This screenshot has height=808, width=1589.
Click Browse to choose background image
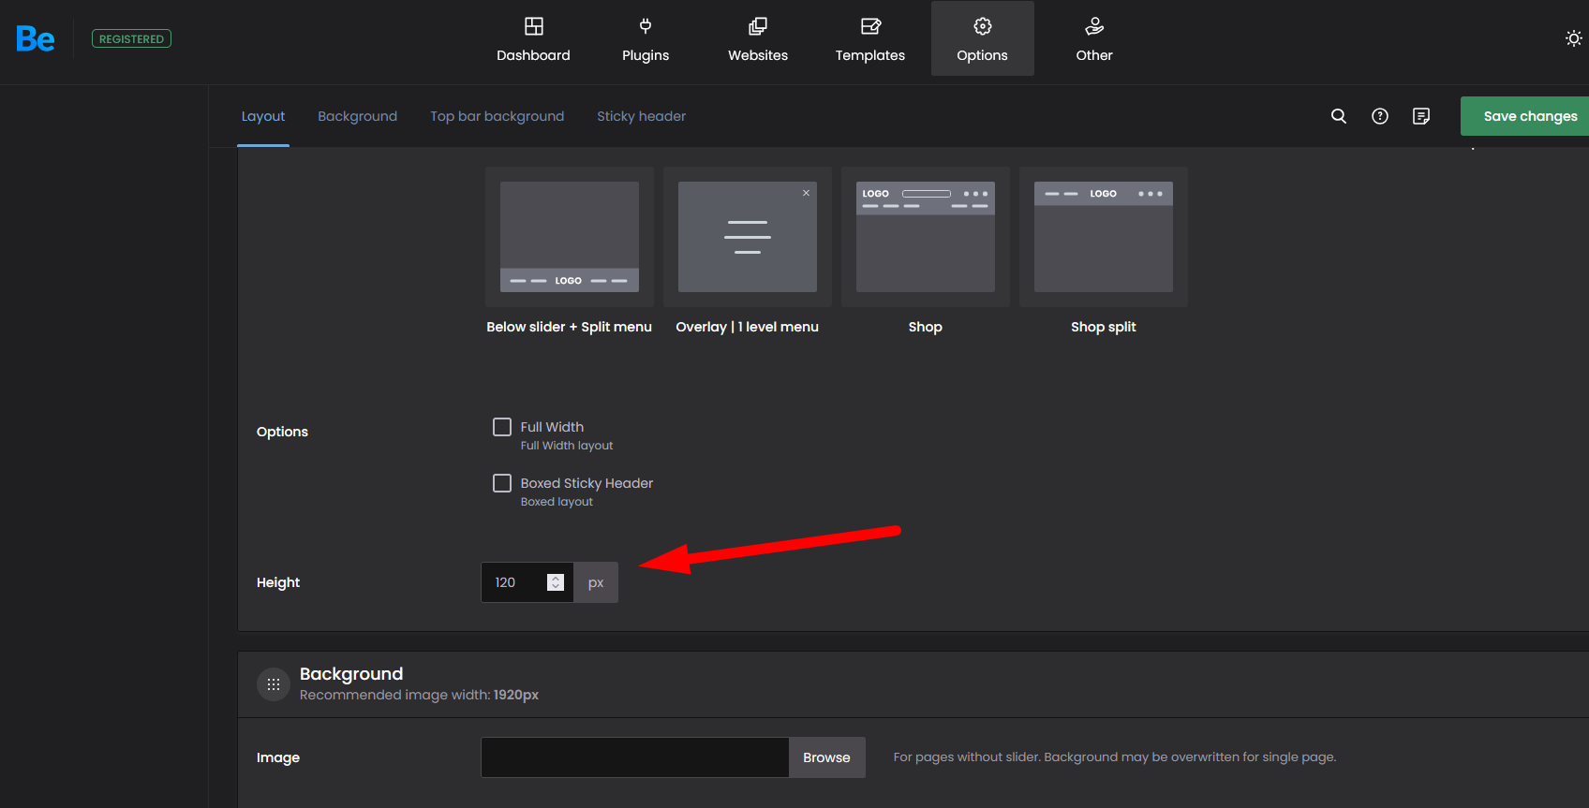point(826,757)
